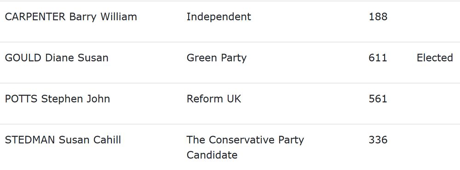Click the vote count 336
460x170 pixels.
(378, 140)
